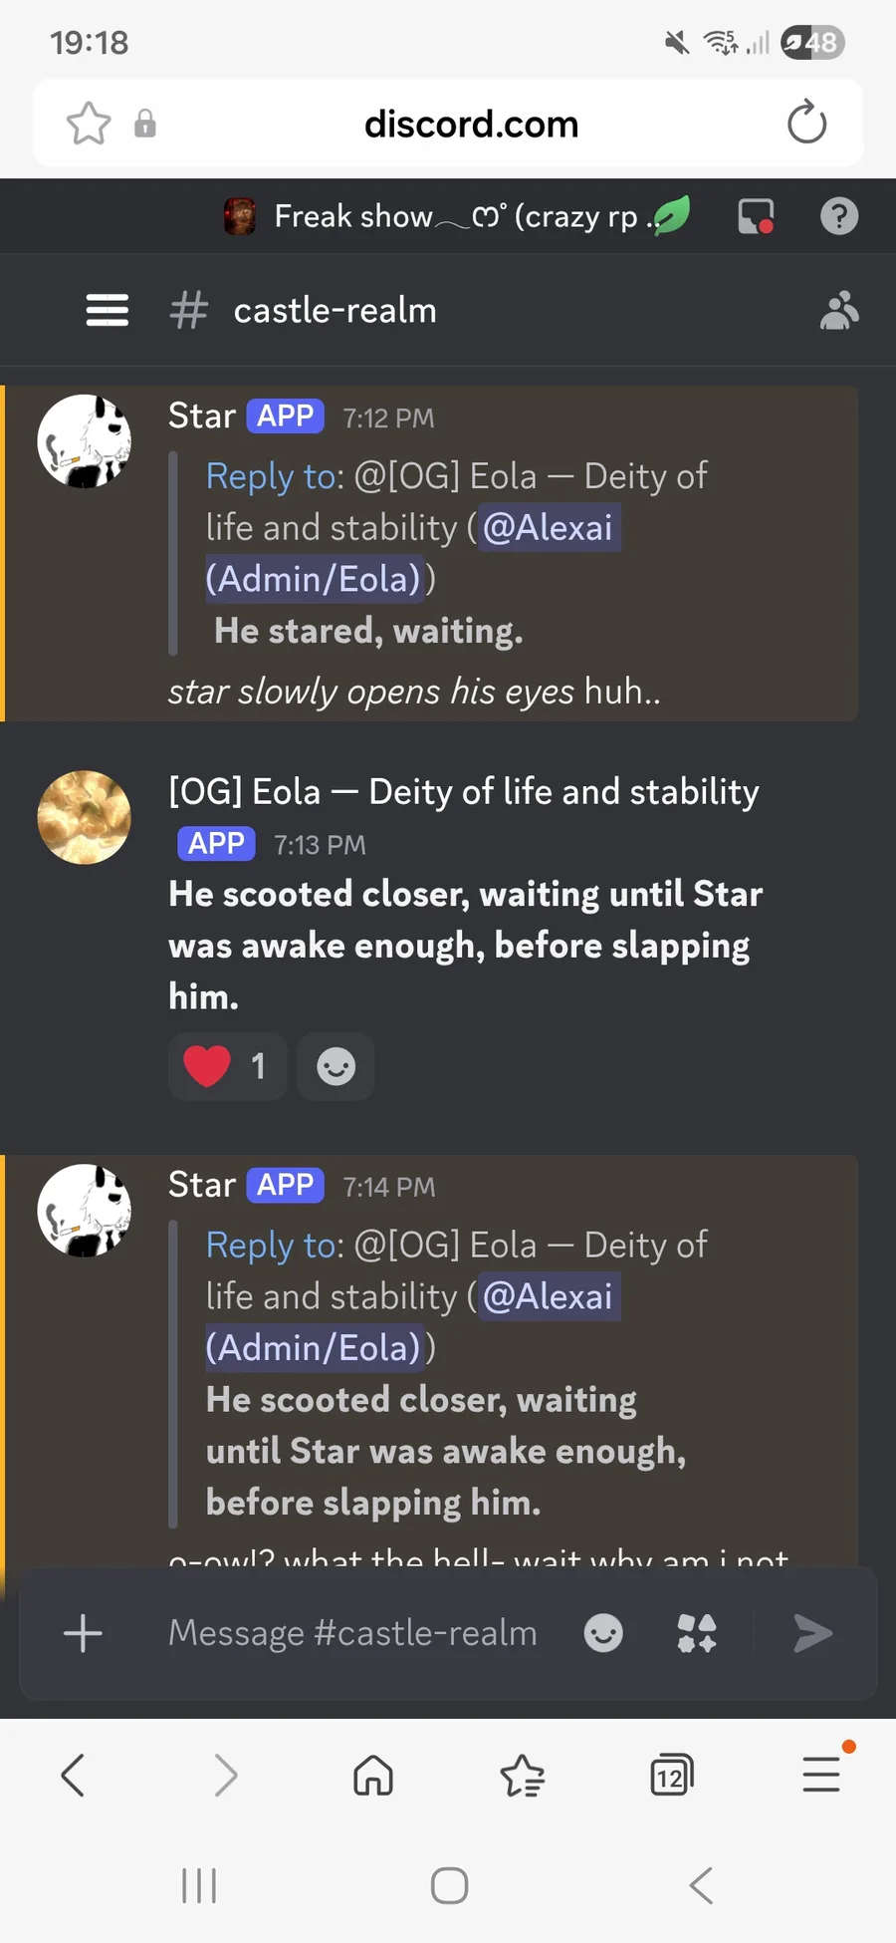Screen dimensions: 896x1943
Task: Open Star's avatar in the 7:12 PM message
Action: [85, 440]
